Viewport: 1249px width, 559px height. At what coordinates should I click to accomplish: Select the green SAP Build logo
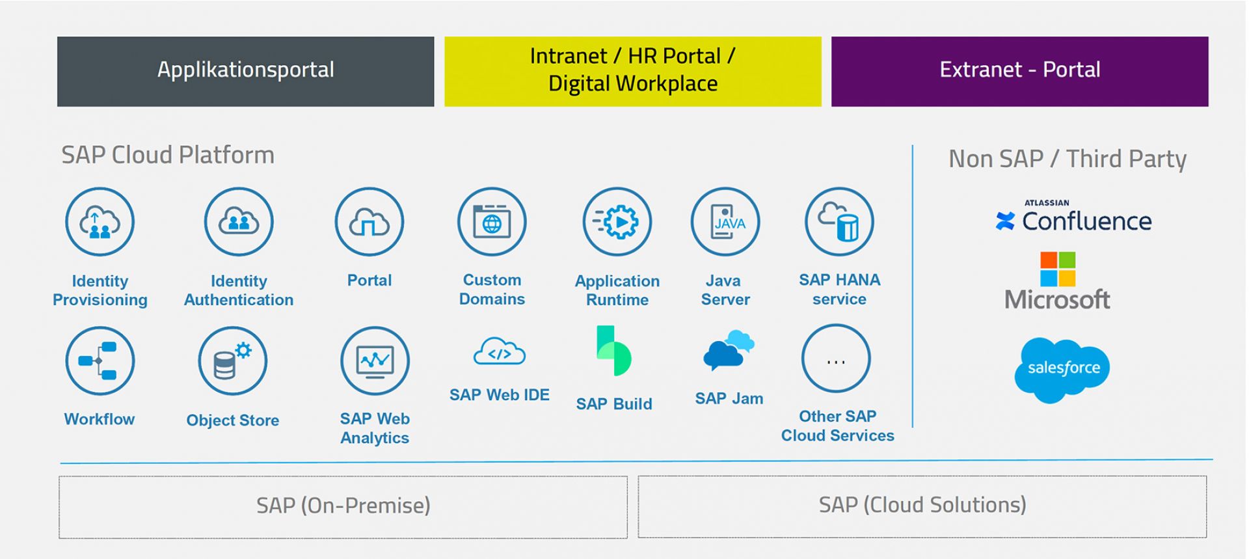pos(613,351)
